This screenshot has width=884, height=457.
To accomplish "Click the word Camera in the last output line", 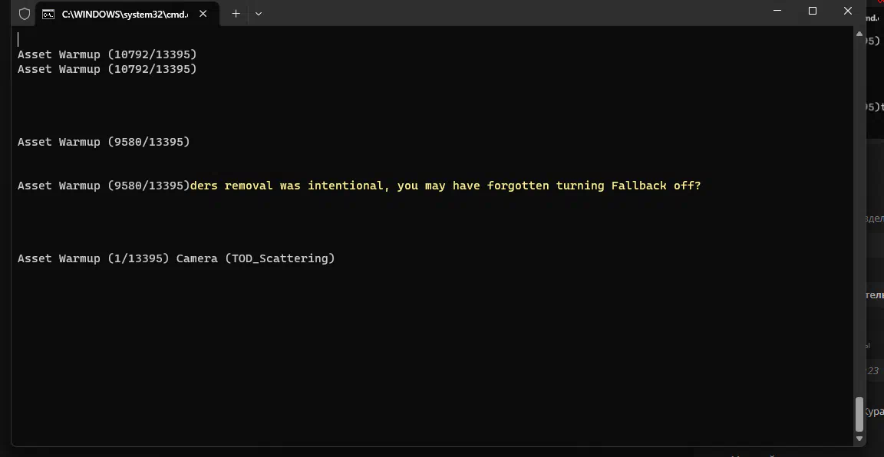I will tap(196, 258).
